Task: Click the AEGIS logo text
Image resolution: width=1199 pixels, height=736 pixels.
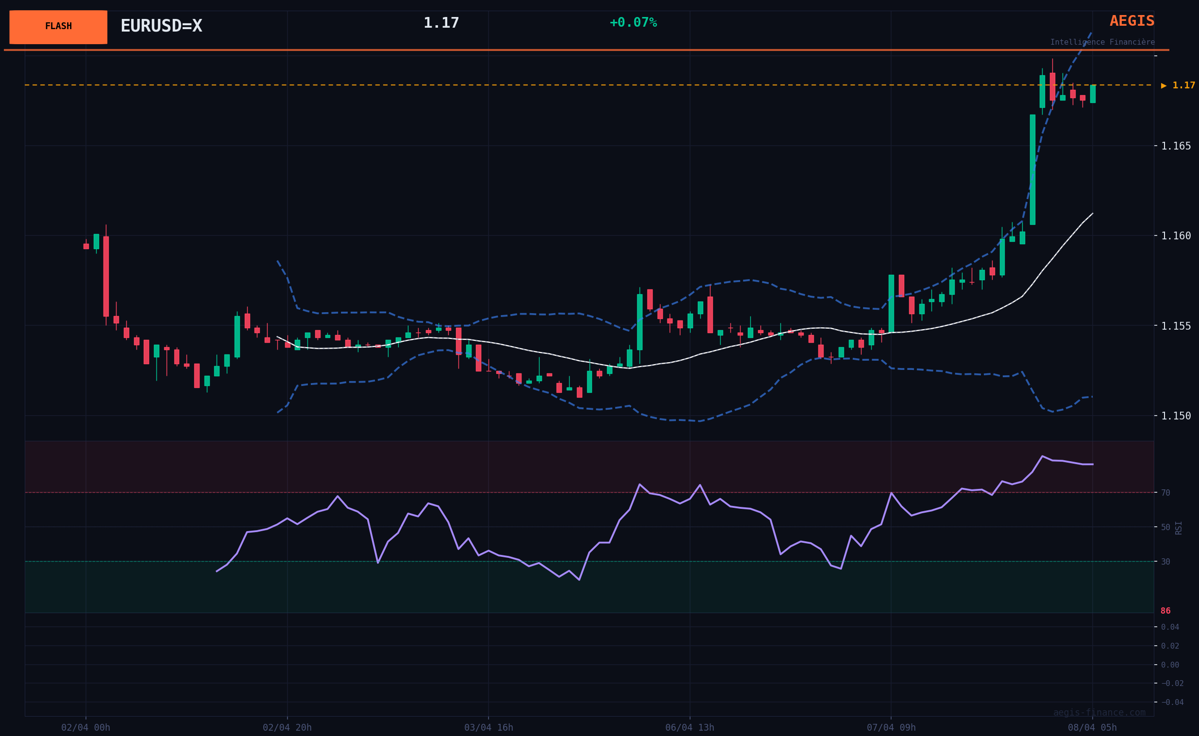Action: (1131, 21)
